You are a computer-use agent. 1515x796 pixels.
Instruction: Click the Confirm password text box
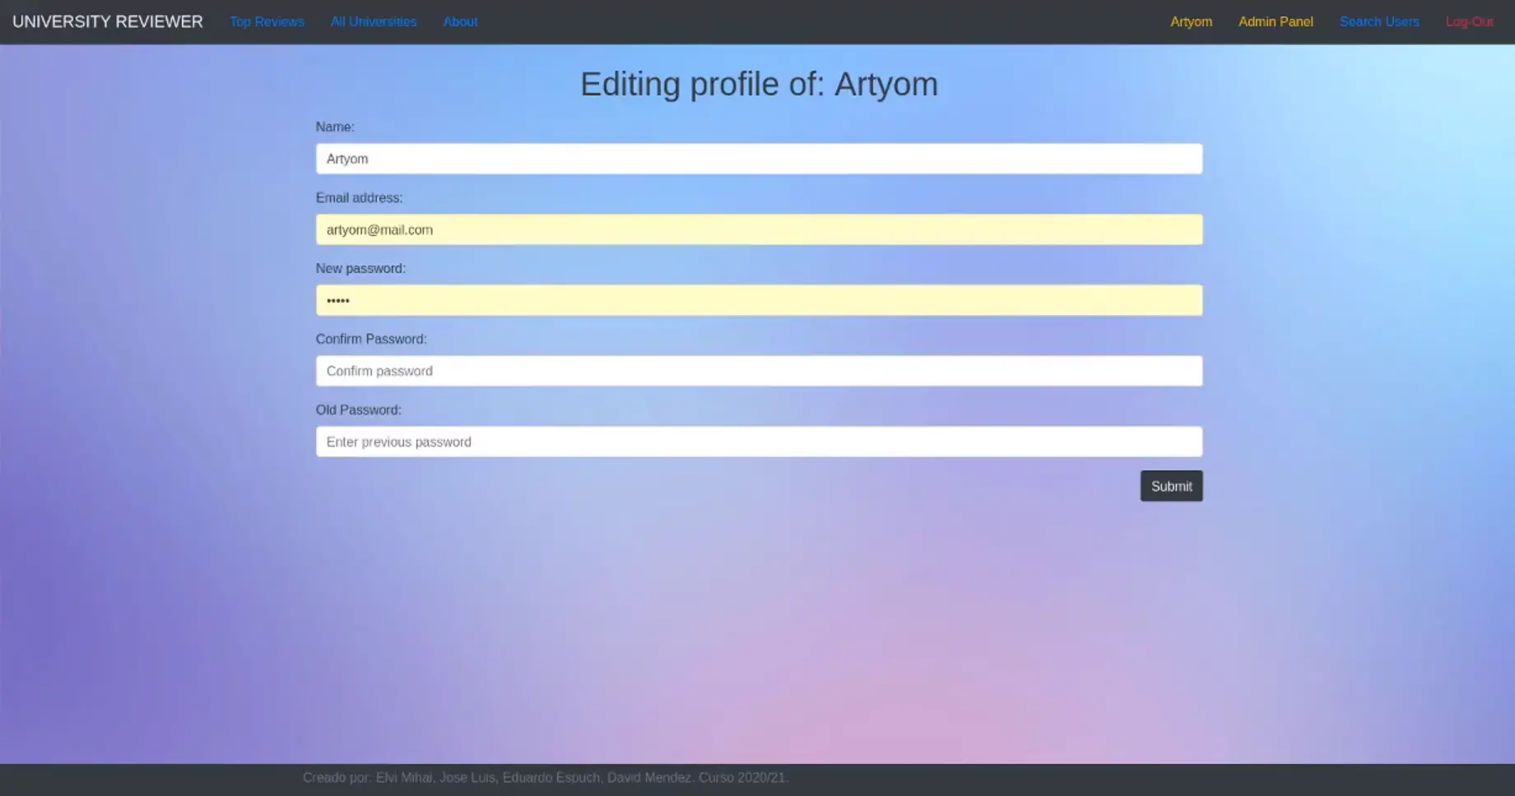coord(759,371)
